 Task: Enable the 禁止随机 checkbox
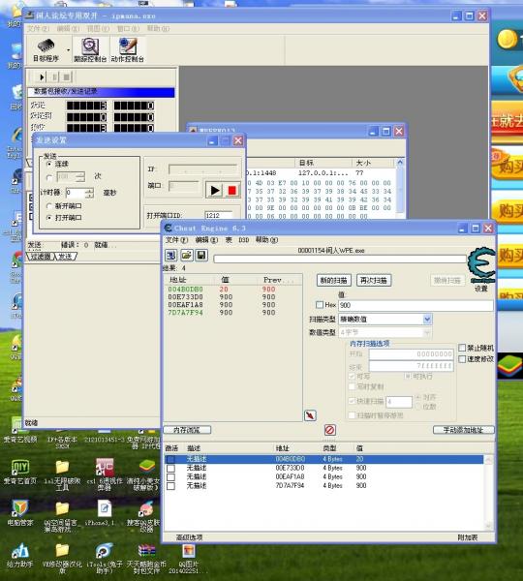(x=462, y=348)
